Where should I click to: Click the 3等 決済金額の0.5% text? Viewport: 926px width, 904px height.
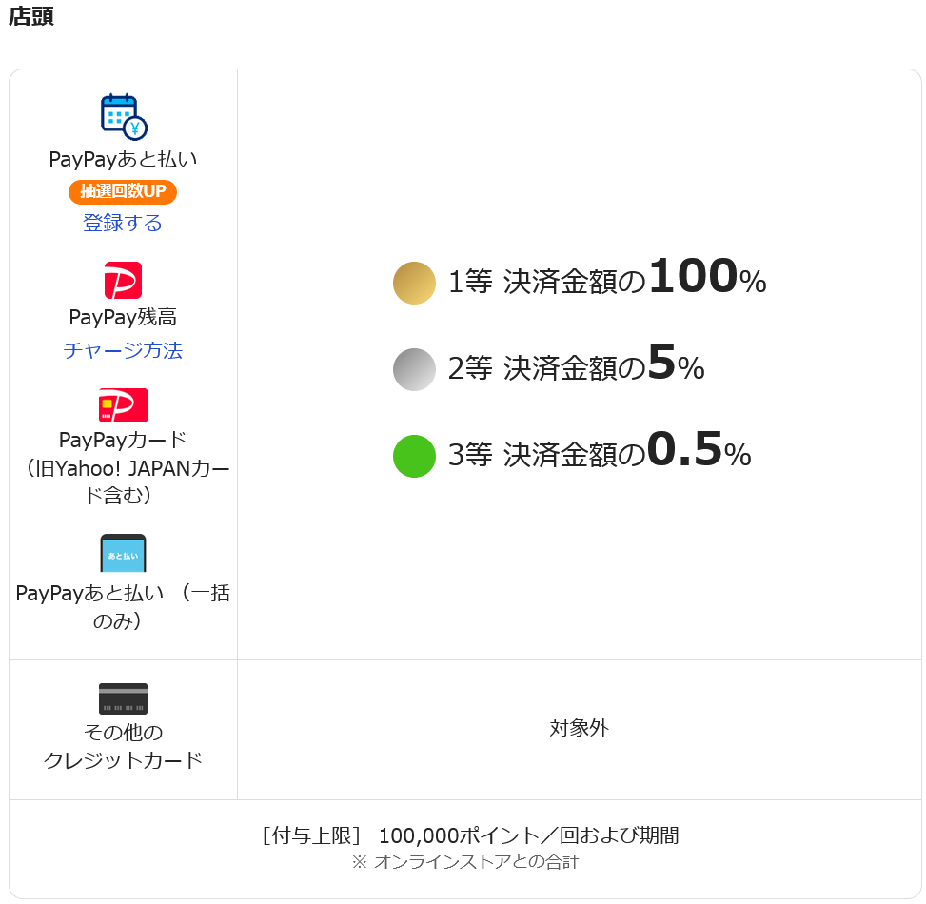pos(600,454)
